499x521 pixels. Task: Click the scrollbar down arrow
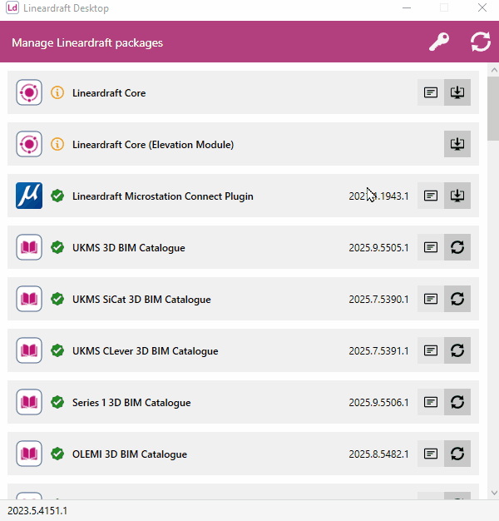pyautogui.click(x=494, y=493)
